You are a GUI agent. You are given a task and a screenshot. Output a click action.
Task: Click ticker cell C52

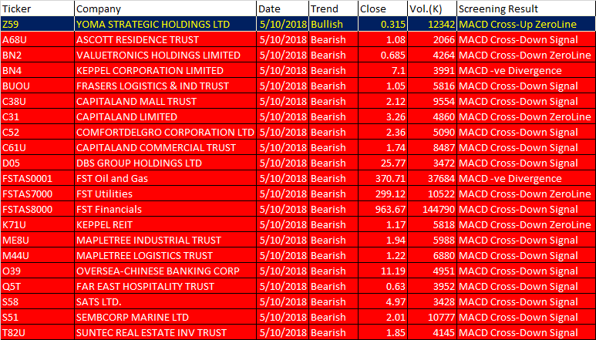pos(37,132)
